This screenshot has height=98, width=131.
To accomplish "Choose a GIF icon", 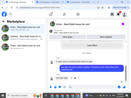I will point(64,87).
